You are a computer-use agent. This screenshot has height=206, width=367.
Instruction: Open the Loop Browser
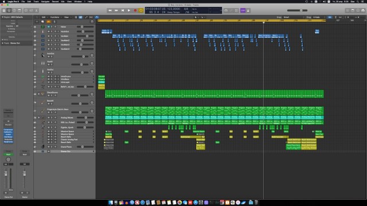[x=358, y=10]
